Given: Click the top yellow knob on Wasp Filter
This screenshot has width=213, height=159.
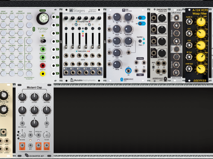Looking at the screenshot, I should [x=201, y=22].
